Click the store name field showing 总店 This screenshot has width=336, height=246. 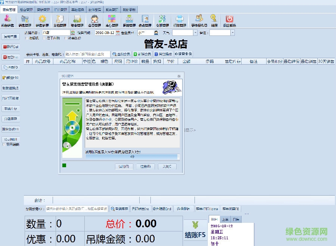(x=56, y=33)
